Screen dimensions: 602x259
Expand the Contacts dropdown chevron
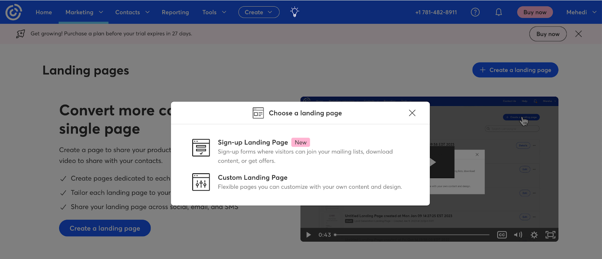point(147,12)
